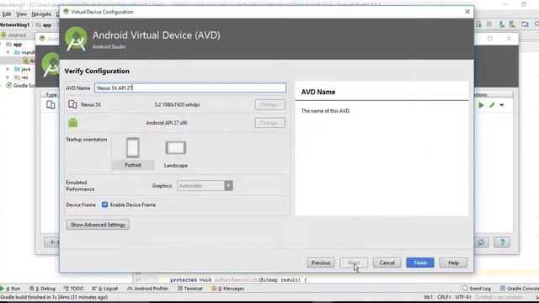This screenshot has width=539, height=303.
Task: Open the Logcat tool window
Action: (104, 289)
